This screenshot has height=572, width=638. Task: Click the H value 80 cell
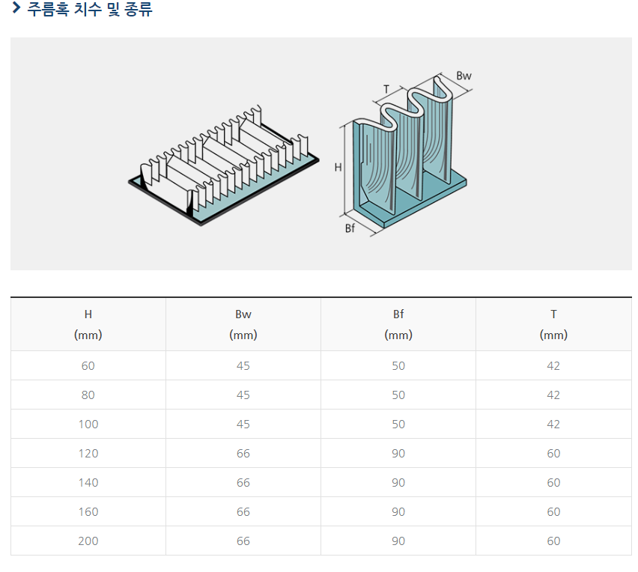[88, 395]
